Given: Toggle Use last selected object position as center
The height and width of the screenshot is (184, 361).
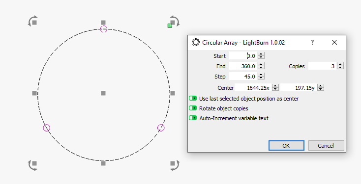Looking at the screenshot, I should (x=193, y=98).
